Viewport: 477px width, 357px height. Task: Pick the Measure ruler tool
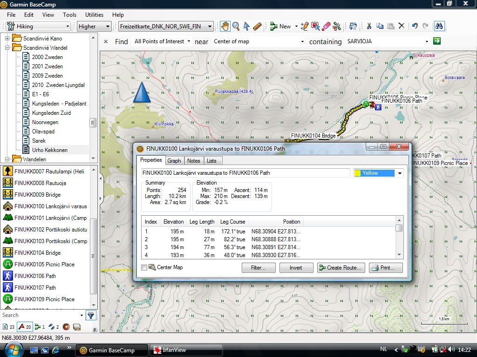pos(258,26)
